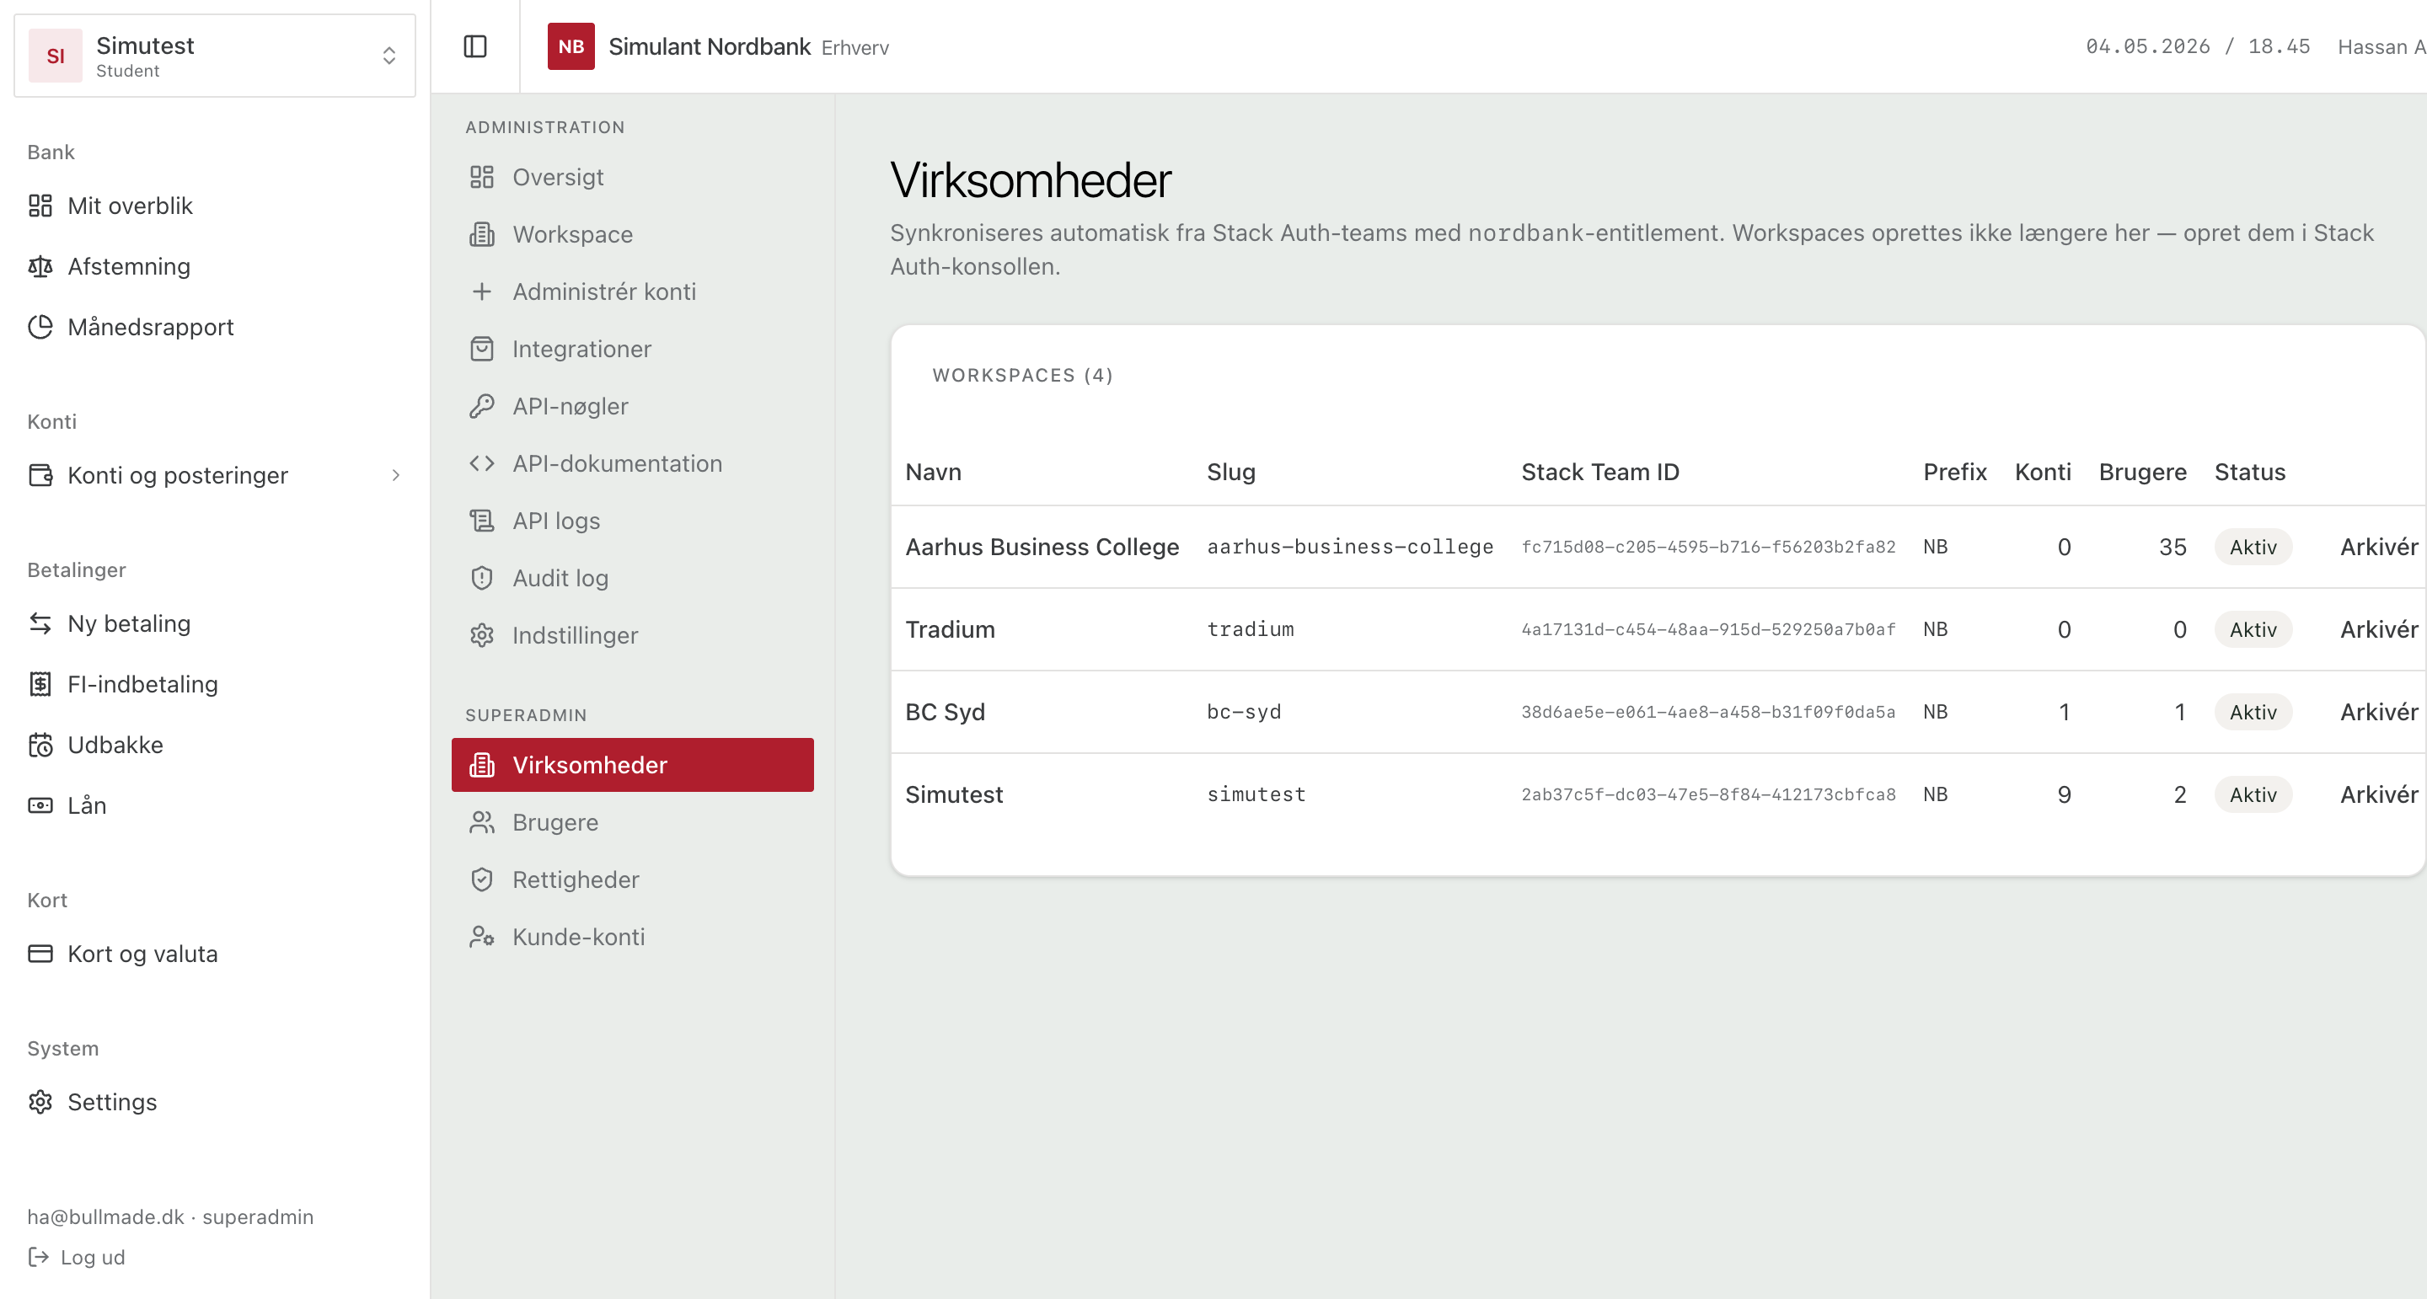Viewport: 2427px width, 1299px height.
Task: Click the Brugere people icon
Action: (481, 822)
